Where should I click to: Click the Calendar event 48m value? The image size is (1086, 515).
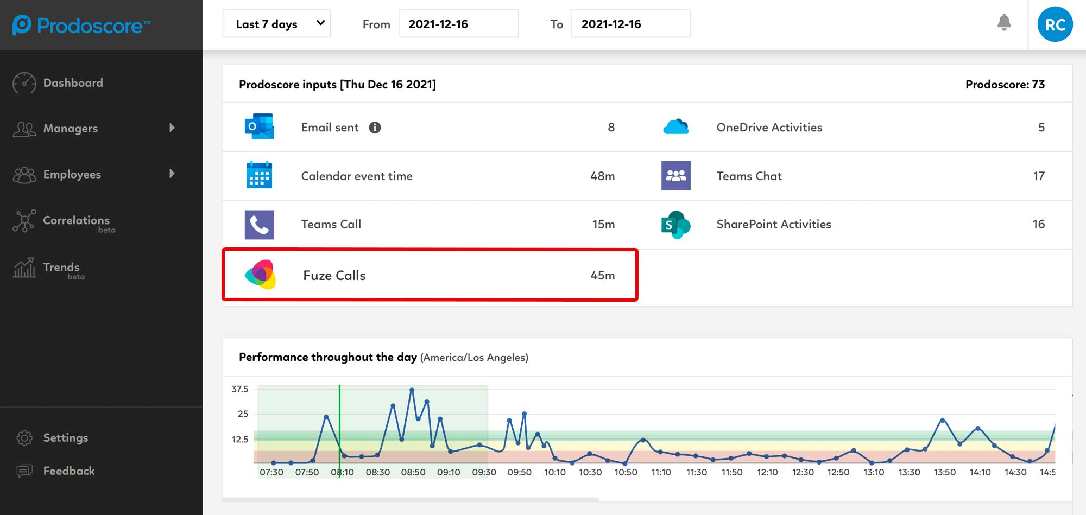(602, 176)
